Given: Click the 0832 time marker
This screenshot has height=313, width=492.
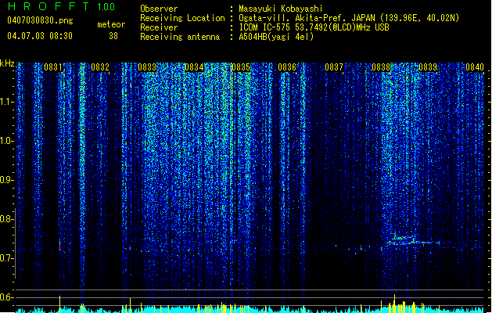Looking at the screenshot, I should [100, 67].
